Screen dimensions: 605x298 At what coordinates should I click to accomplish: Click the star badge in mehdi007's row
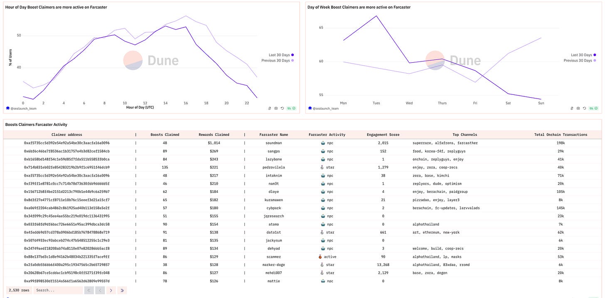[327, 273]
